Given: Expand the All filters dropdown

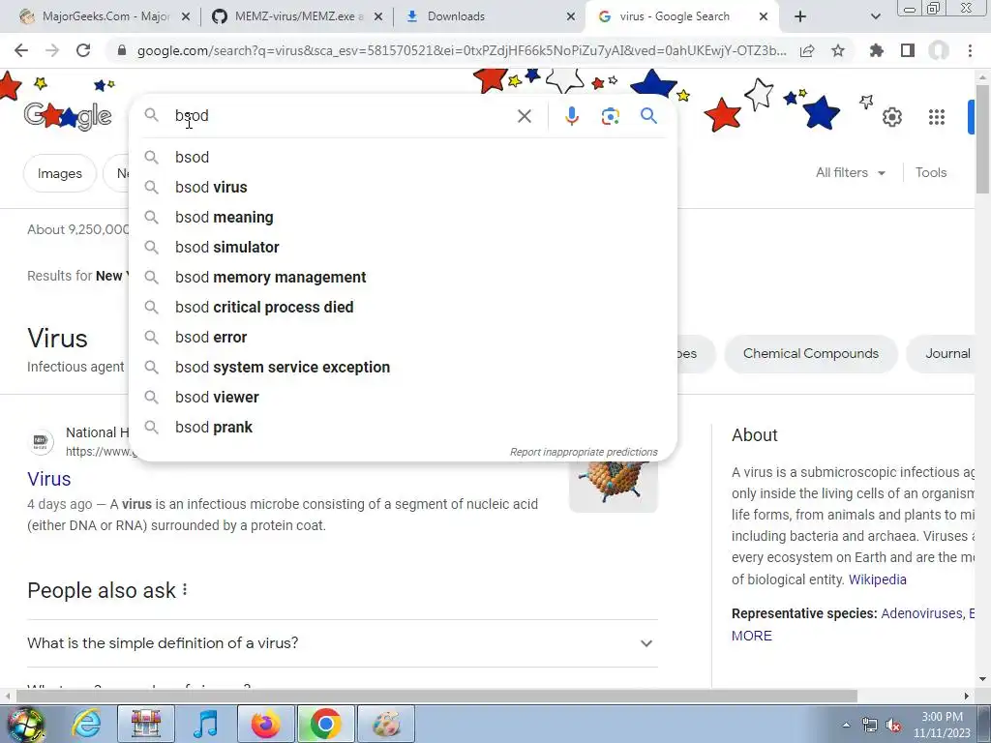Looking at the screenshot, I should pos(850,172).
